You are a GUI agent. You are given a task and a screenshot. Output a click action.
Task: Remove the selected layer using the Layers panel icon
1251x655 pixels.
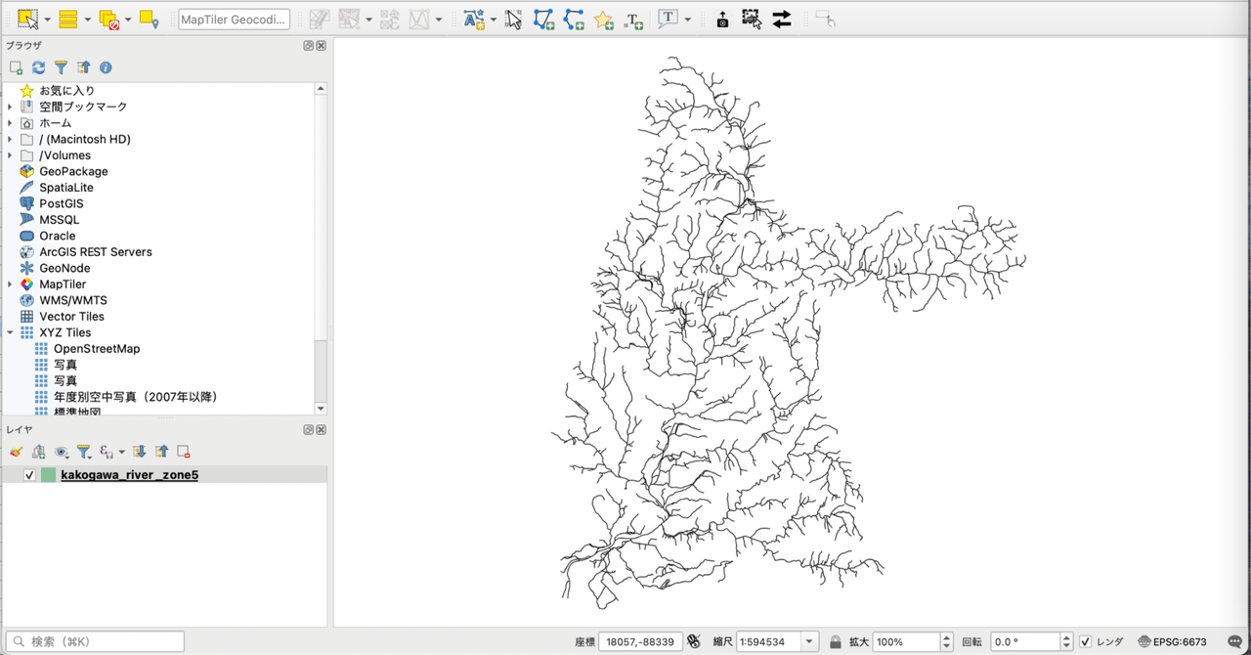click(182, 451)
